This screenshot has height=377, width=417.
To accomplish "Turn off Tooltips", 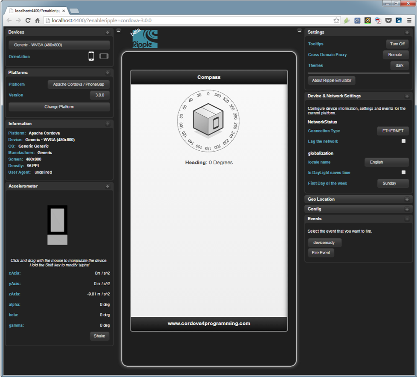I will pyautogui.click(x=397, y=44).
